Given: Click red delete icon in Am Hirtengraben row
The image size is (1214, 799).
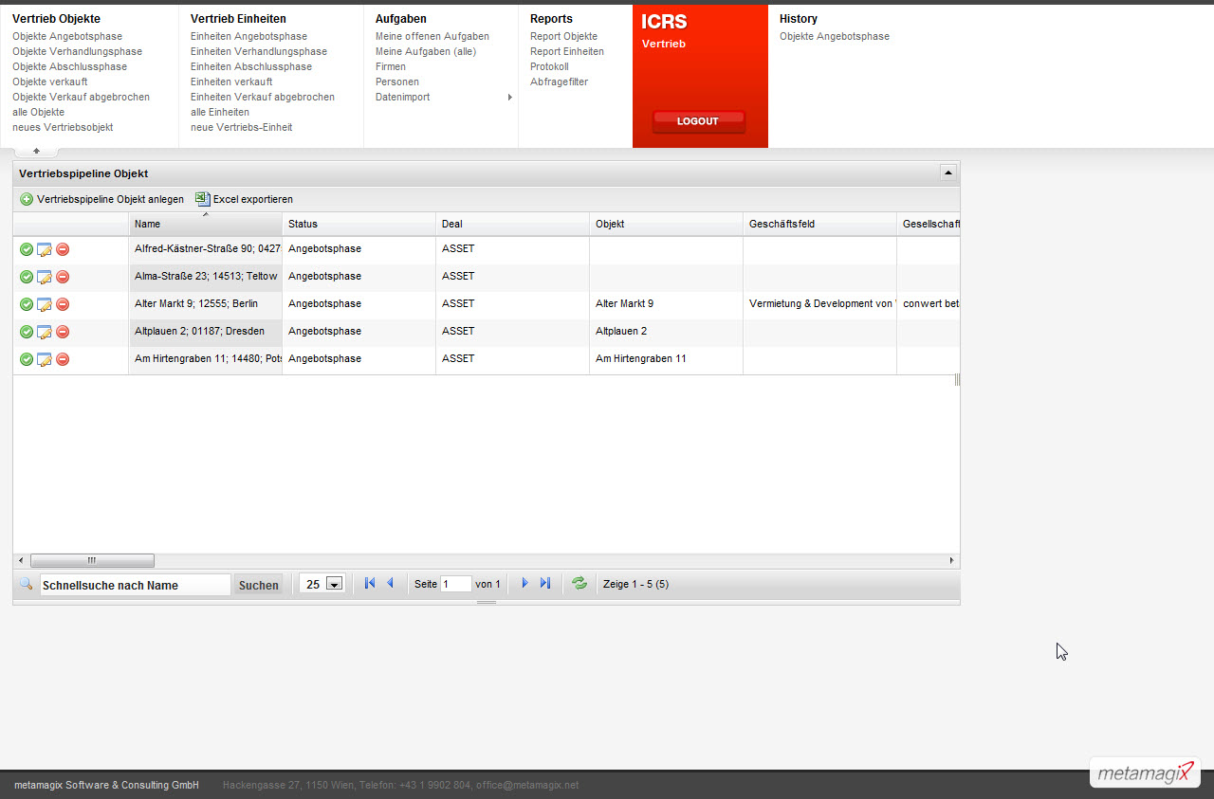Looking at the screenshot, I should (63, 359).
